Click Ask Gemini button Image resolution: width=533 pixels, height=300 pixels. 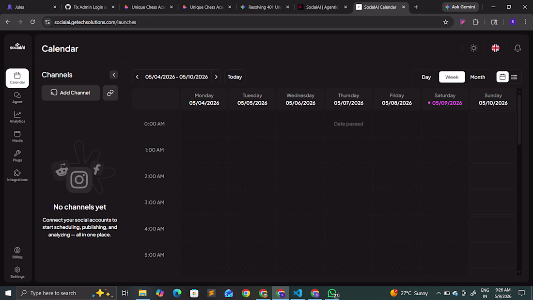[460, 7]
